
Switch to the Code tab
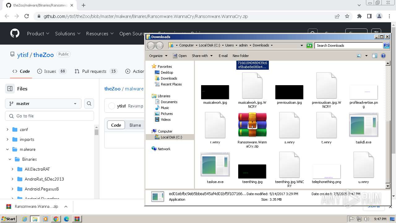coord(21,71)
